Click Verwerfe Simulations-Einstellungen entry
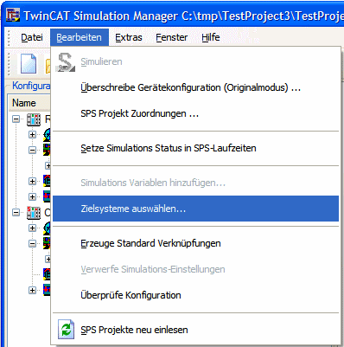The height and width of the screenshot is (347, 344). tap(195, 269)
